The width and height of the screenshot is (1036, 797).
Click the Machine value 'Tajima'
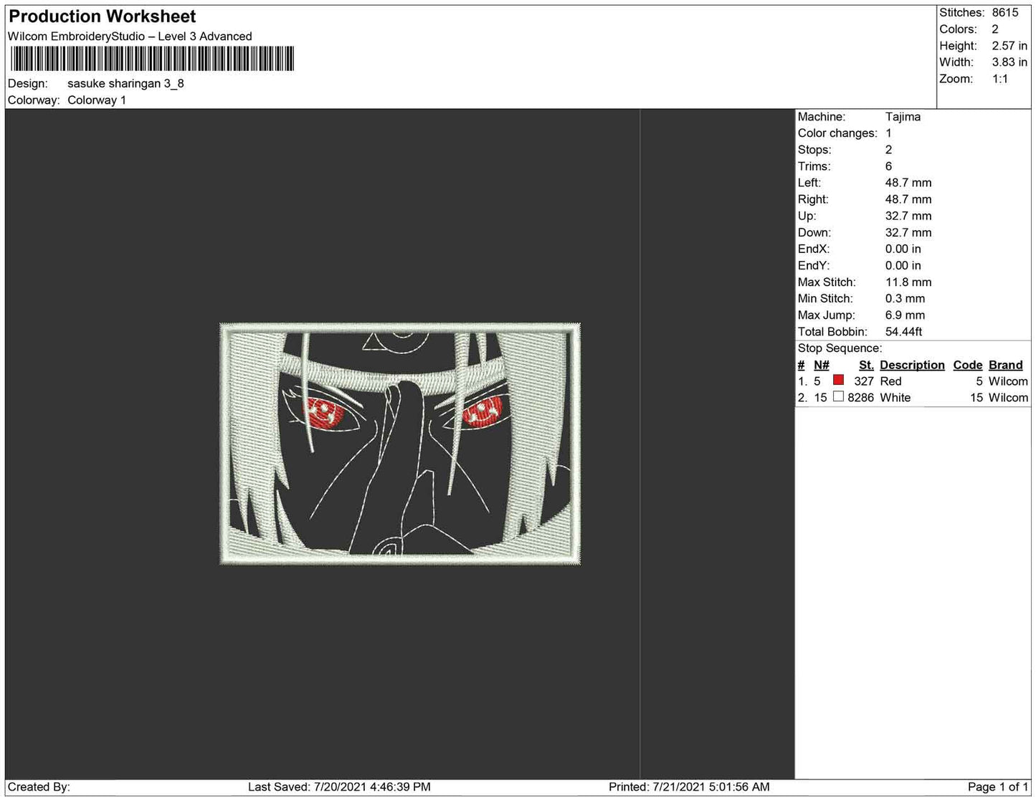click(x=903, y=117)
